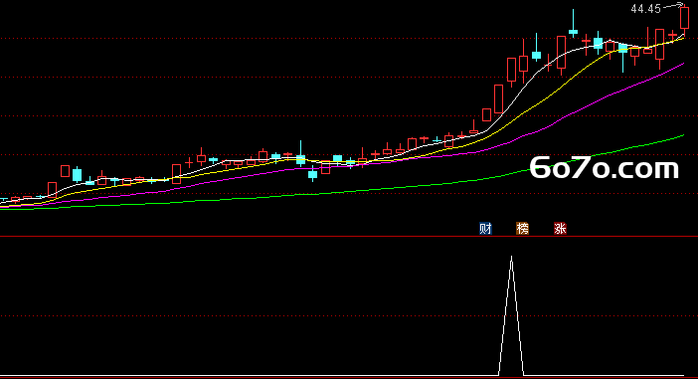
Task: Click the 44.45 high price label
Action: 645,9
